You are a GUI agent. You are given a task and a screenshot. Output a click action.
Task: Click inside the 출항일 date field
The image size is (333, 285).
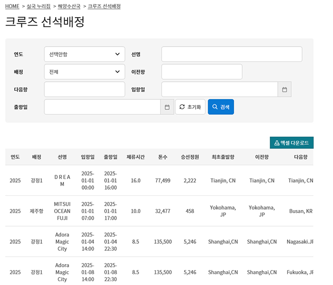pyautogui.click(x=102, y=107)
